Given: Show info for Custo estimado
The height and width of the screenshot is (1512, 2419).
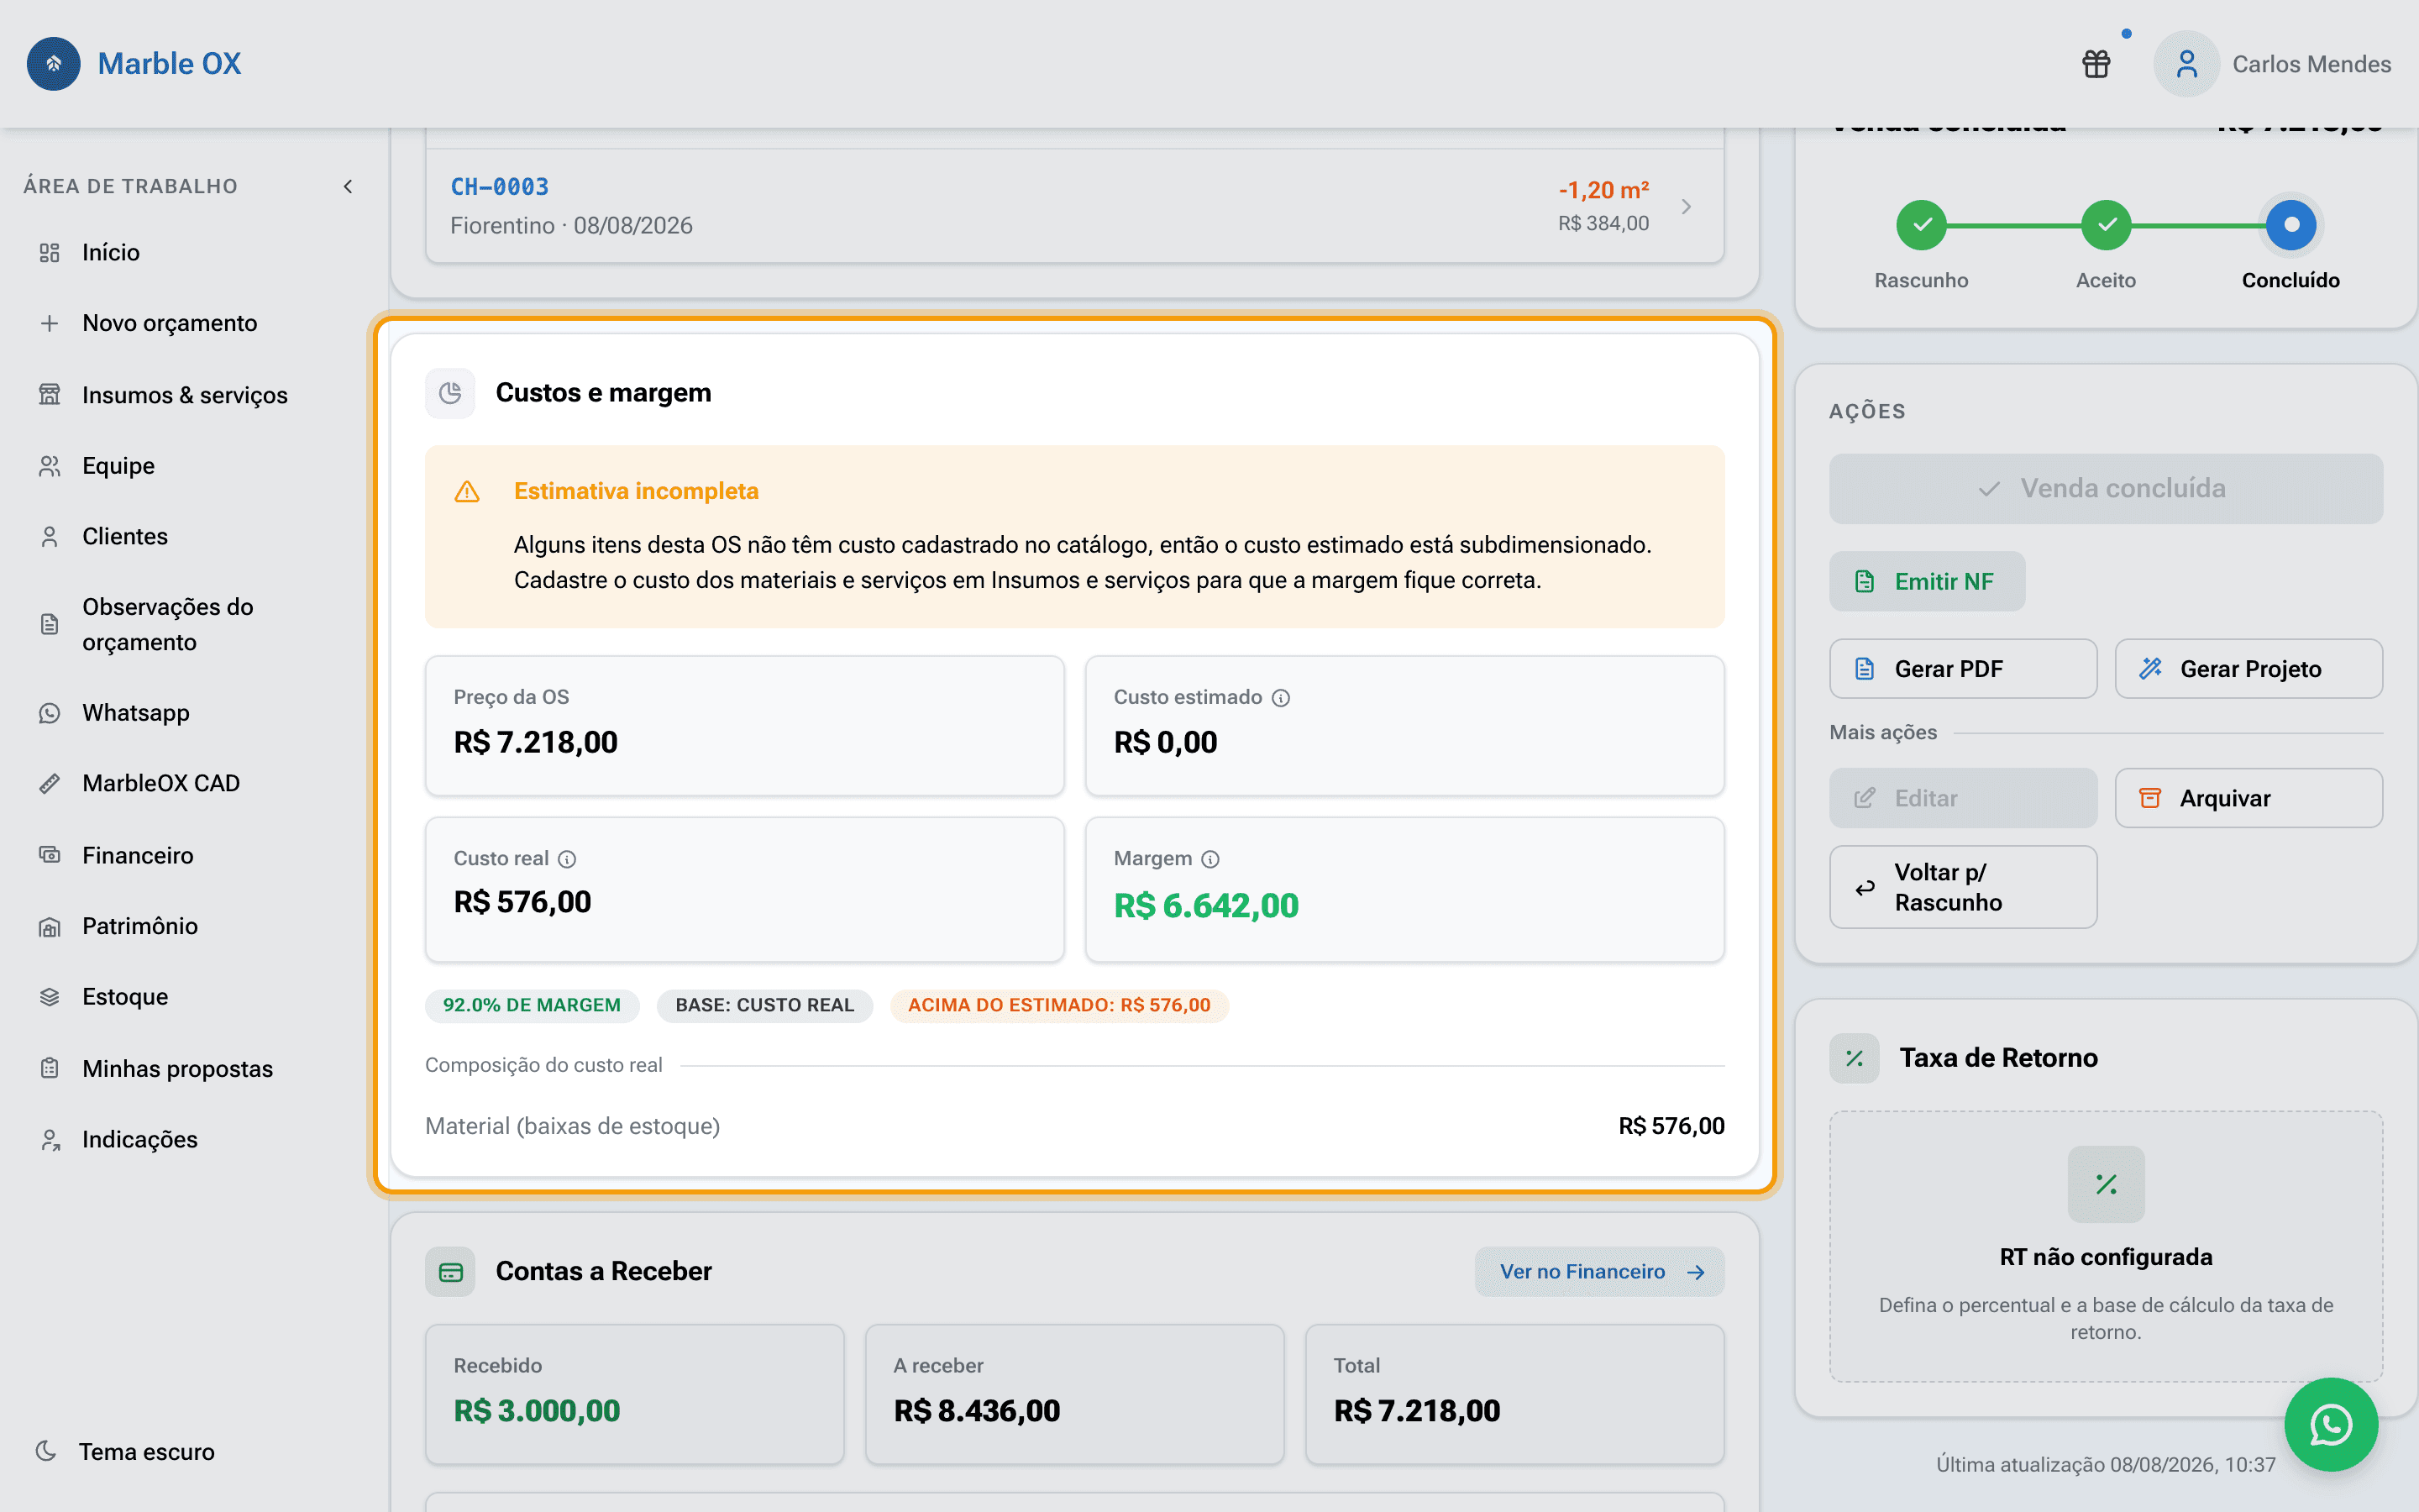Looking at the screenshot, I should point(1280,698).
